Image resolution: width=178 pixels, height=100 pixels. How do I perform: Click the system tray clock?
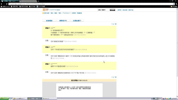click(174, 99)
